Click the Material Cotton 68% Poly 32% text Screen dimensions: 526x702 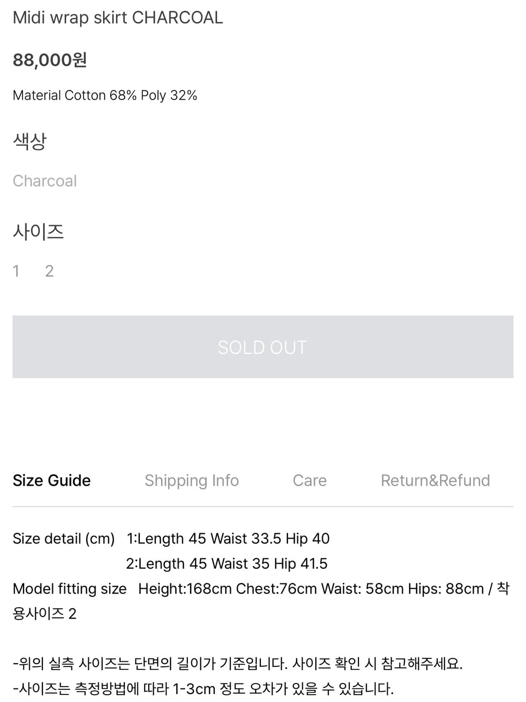click(x=105, y=95)
